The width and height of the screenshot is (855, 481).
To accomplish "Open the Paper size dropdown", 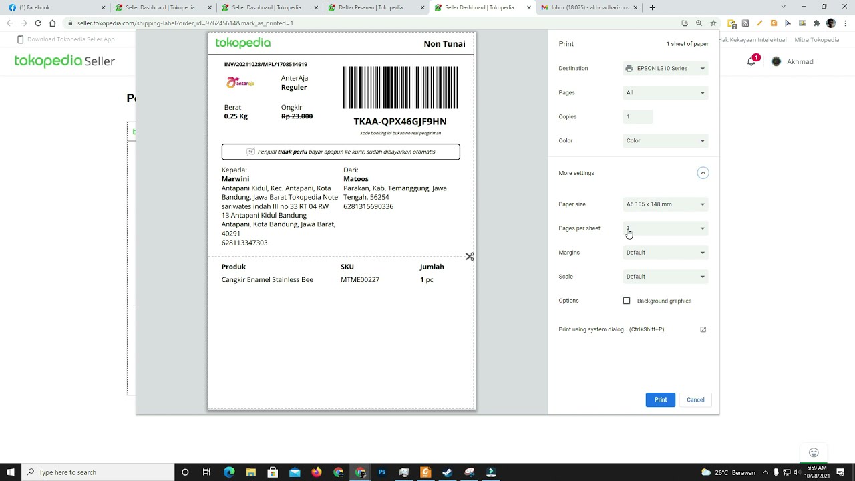I will [665, 204].
